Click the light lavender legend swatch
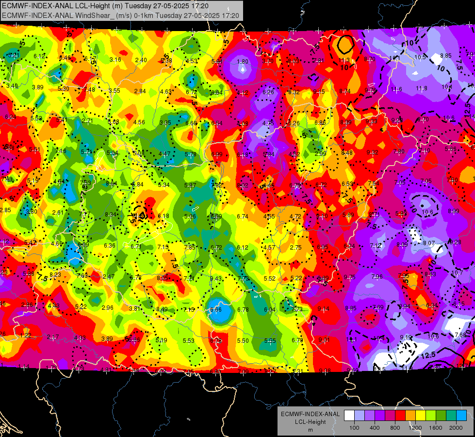Viewport: 475px width, 437px height. [360, 416]
